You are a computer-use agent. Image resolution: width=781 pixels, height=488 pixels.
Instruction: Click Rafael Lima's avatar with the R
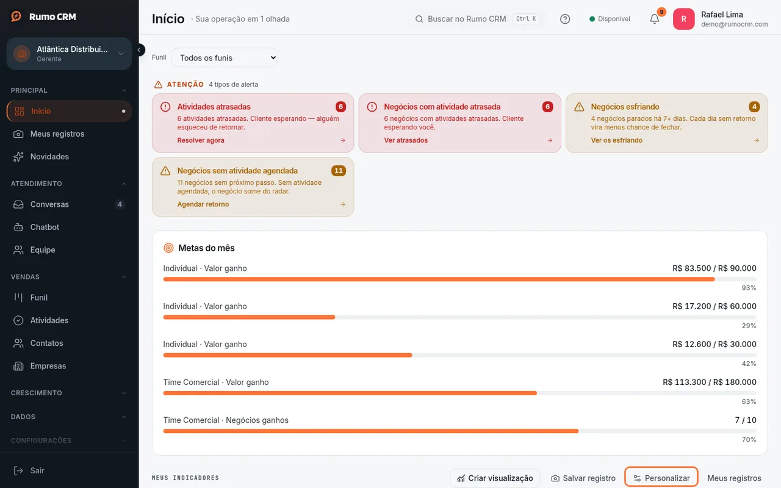(x=683, y=19)
